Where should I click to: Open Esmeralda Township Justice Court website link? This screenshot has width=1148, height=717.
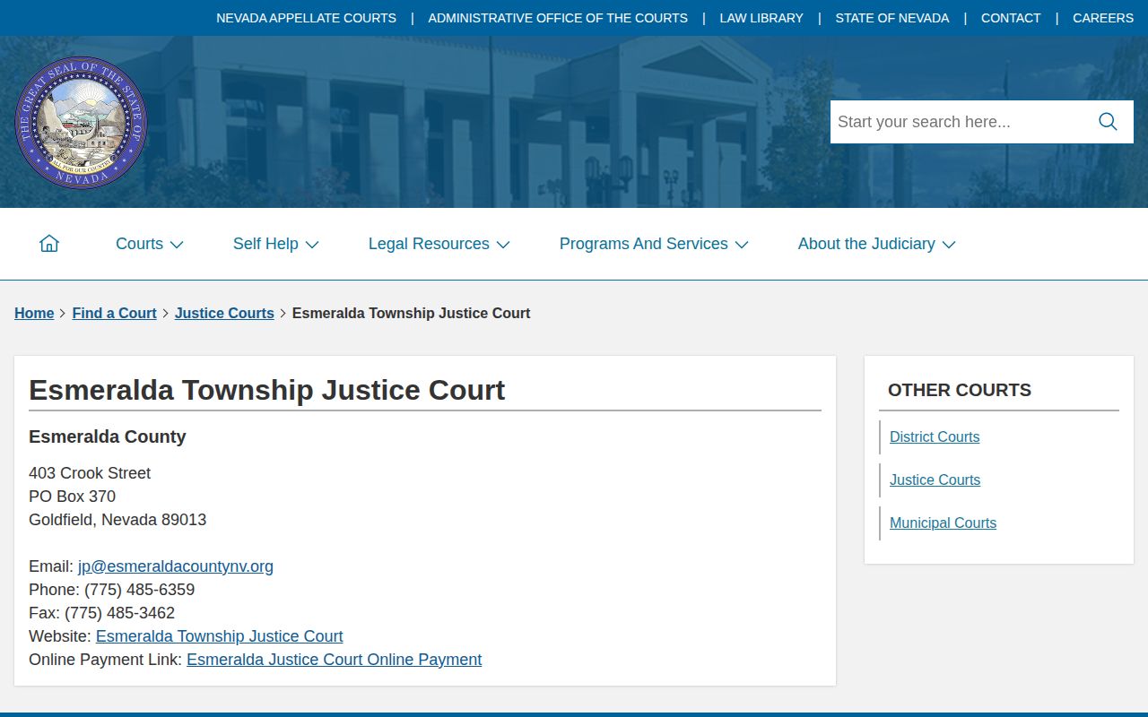[220, 636]
